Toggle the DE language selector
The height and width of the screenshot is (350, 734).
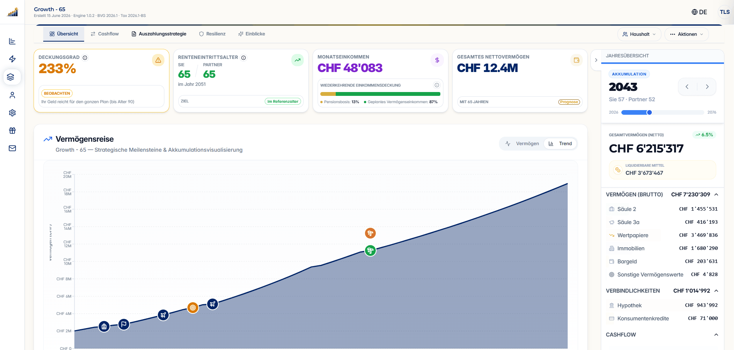tap(699, 12)
